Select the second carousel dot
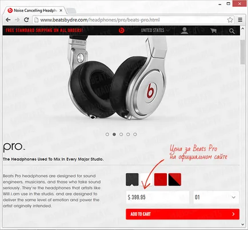Screen dimensions: 248x230 (114, 134)
